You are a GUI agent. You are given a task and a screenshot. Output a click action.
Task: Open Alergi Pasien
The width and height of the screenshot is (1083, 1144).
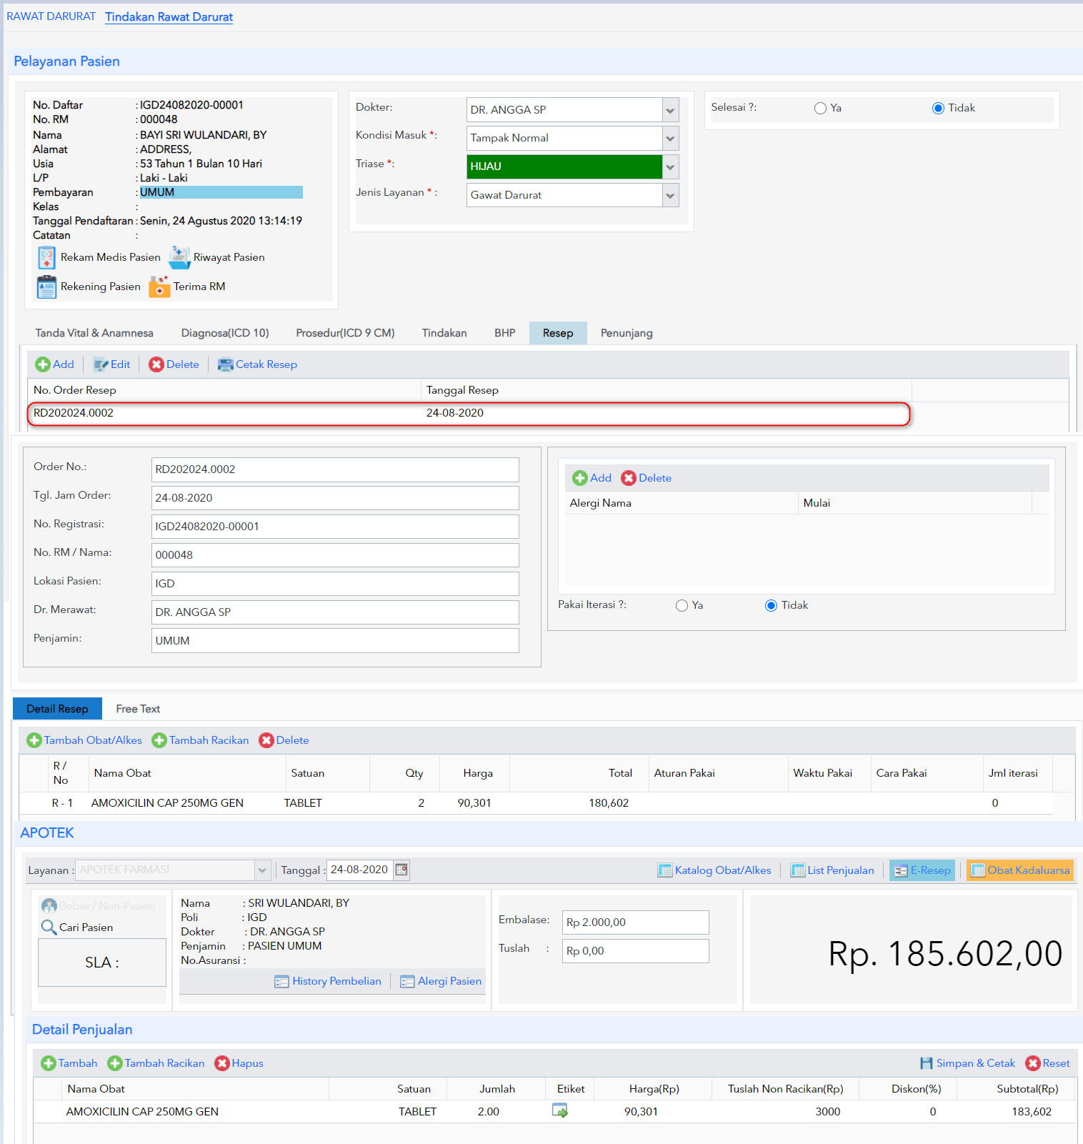(x=441, y=981)
